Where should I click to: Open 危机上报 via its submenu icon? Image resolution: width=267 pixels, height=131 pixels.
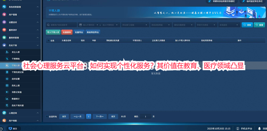7,85
